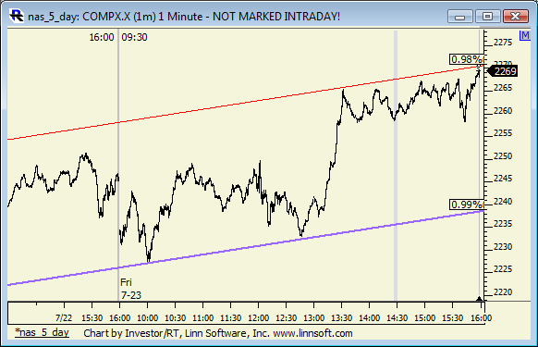
Task: Click the 10:00 time axis label
Action: pyautogui.click(x=147, y=317)
